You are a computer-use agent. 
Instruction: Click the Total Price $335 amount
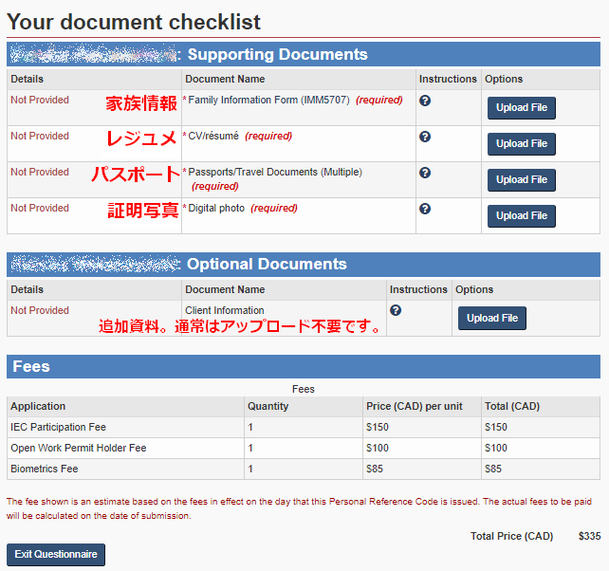589,537
